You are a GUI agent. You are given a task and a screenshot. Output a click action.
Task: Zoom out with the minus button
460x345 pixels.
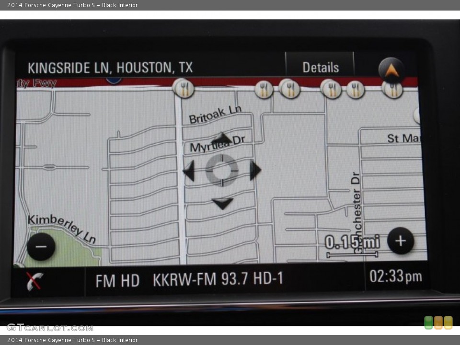(x=41, y=247)
